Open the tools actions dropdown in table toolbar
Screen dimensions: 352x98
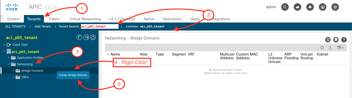click(x=340, y=47)
